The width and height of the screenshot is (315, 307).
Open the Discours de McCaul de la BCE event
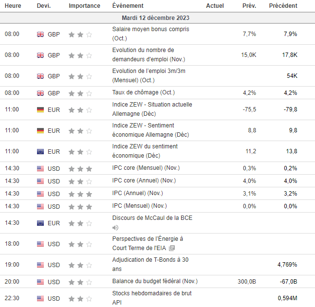tap(152, 218)
